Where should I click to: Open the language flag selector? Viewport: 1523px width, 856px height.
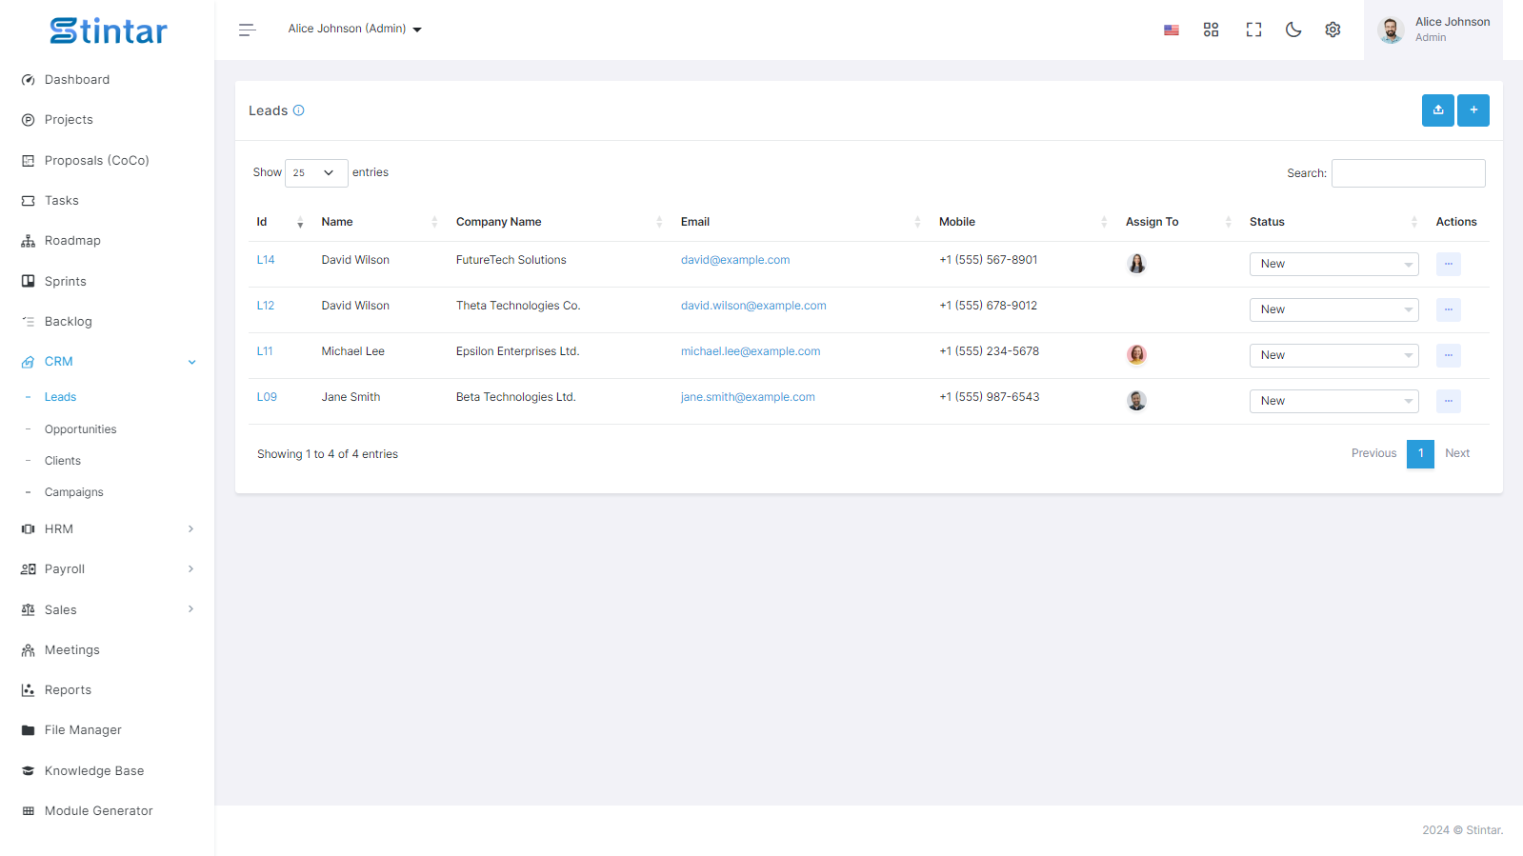[1172, 30]
